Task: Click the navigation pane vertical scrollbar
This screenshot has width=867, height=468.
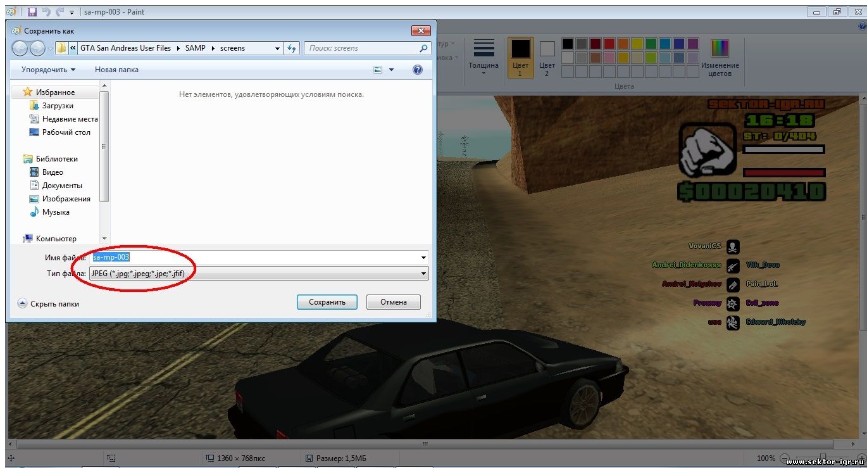Action: click(104, 147)
